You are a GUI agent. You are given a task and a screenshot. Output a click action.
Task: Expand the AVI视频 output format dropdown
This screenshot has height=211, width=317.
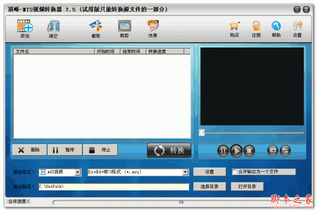coord(78,172)
